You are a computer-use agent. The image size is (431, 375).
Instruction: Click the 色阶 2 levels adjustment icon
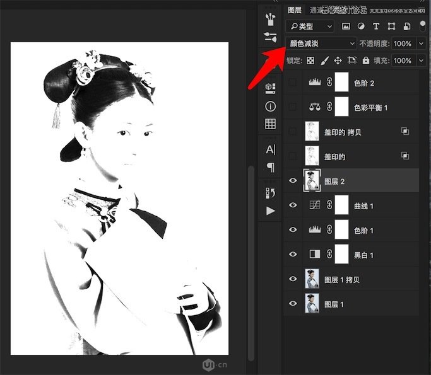(x=315, y=82)
